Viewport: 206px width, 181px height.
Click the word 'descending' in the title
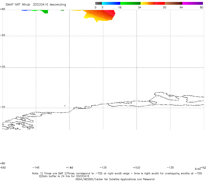pos(58,5)
